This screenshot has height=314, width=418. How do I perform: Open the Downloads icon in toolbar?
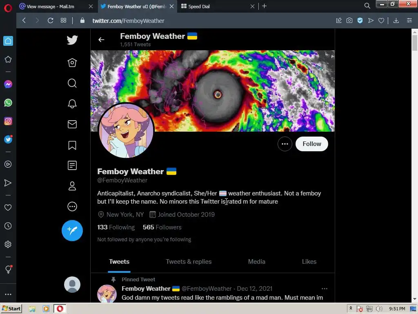396,20
